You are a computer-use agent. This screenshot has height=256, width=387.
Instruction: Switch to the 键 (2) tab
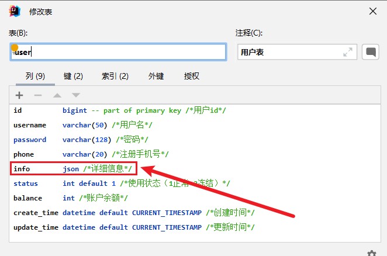pyautogui.click(x=73, y=76)
